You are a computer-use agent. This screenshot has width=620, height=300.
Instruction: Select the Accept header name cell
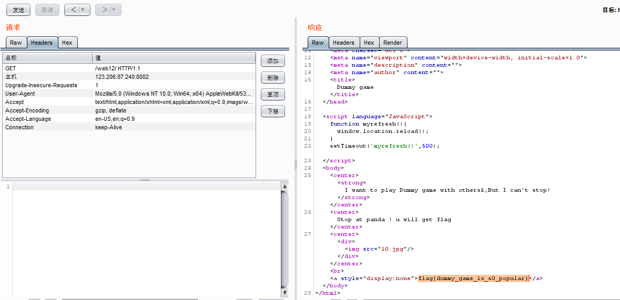(x=14, y=102)
